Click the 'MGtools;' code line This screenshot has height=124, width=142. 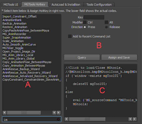(x=80, y=104)
